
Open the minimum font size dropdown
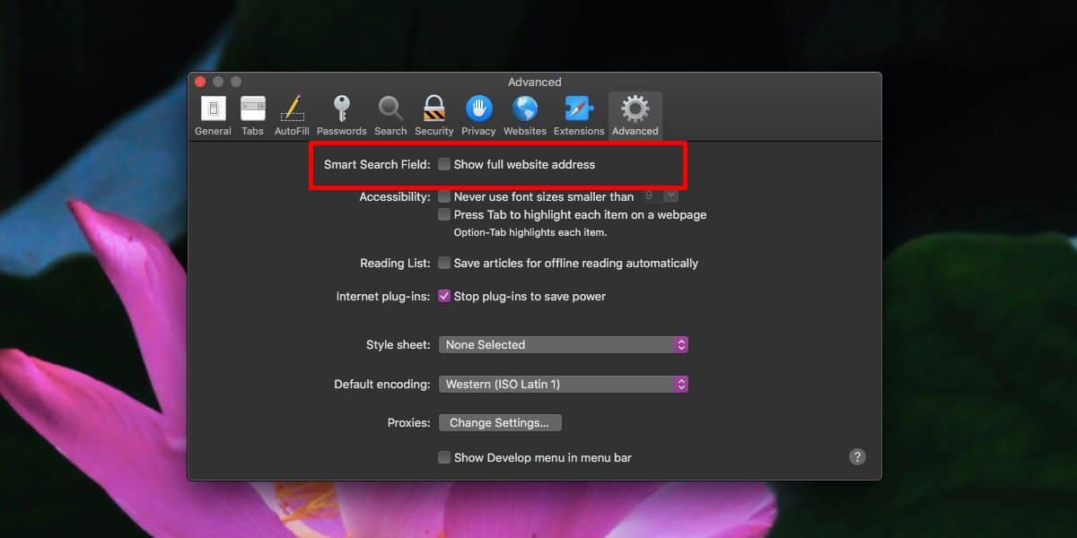[670, 195]
